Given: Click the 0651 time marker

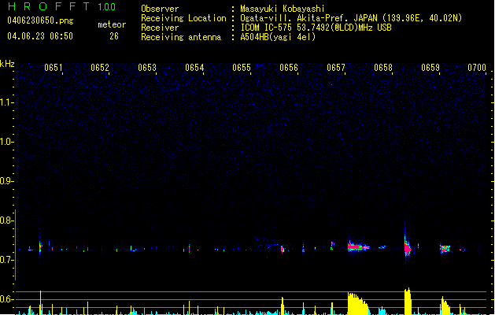Looking at the screenshot, I should (53, 68).
